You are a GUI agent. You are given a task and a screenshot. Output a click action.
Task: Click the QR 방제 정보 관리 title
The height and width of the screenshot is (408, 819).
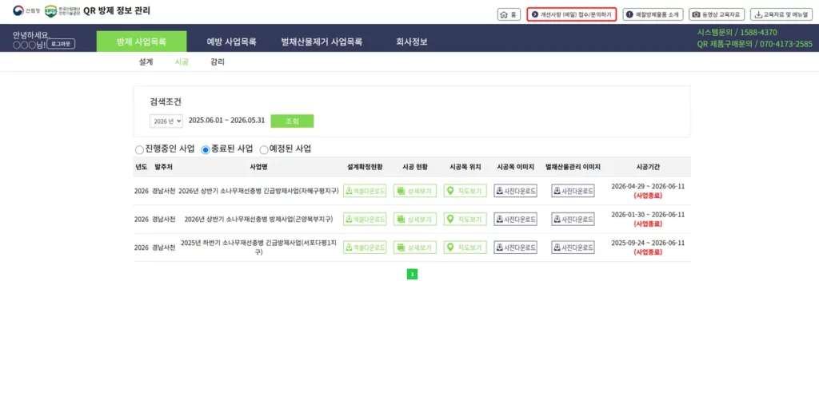pos(117,11)
